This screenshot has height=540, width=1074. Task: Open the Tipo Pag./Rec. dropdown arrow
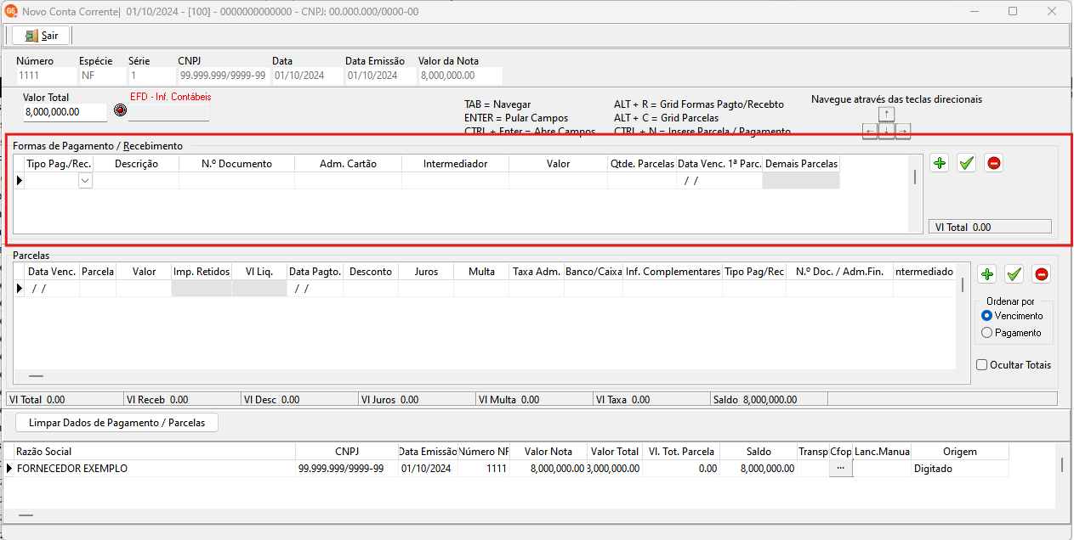85,181
